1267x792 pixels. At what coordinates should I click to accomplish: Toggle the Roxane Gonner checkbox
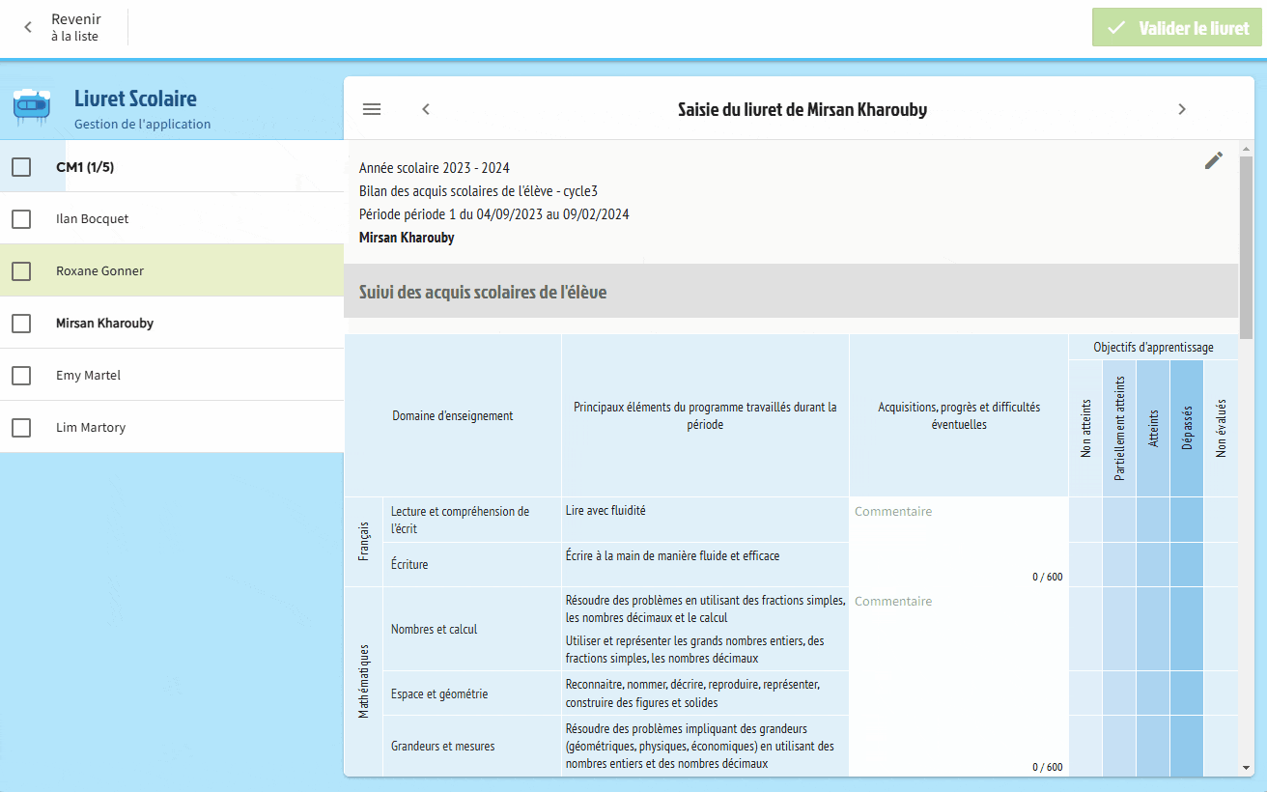[x=21, y=271]
